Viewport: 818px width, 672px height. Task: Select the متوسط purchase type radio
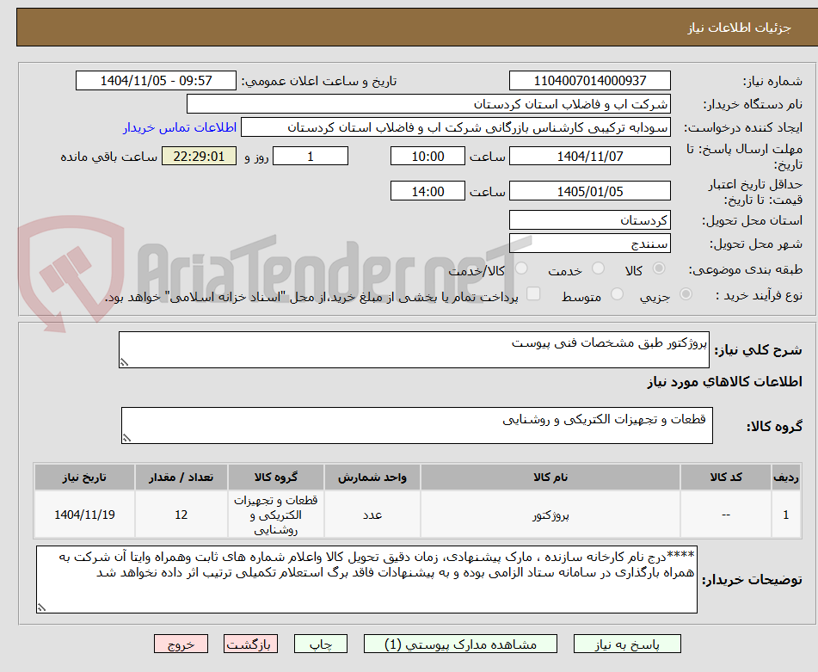click(x=617, y=294)
